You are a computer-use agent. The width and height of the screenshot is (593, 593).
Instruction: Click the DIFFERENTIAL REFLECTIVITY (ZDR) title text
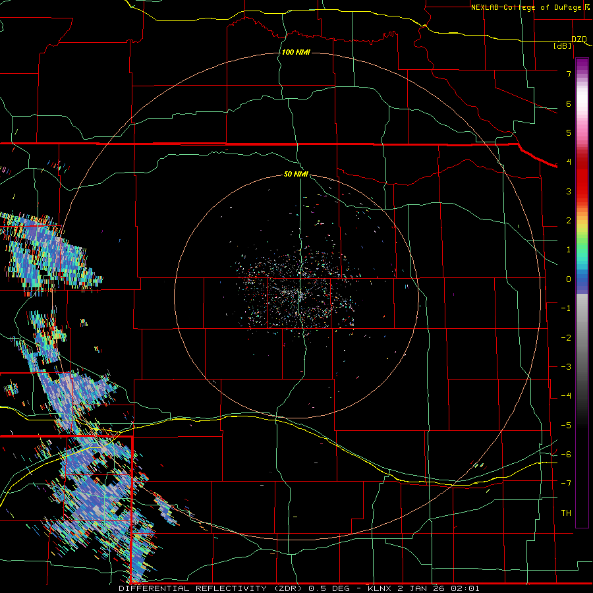pos(212,588)
